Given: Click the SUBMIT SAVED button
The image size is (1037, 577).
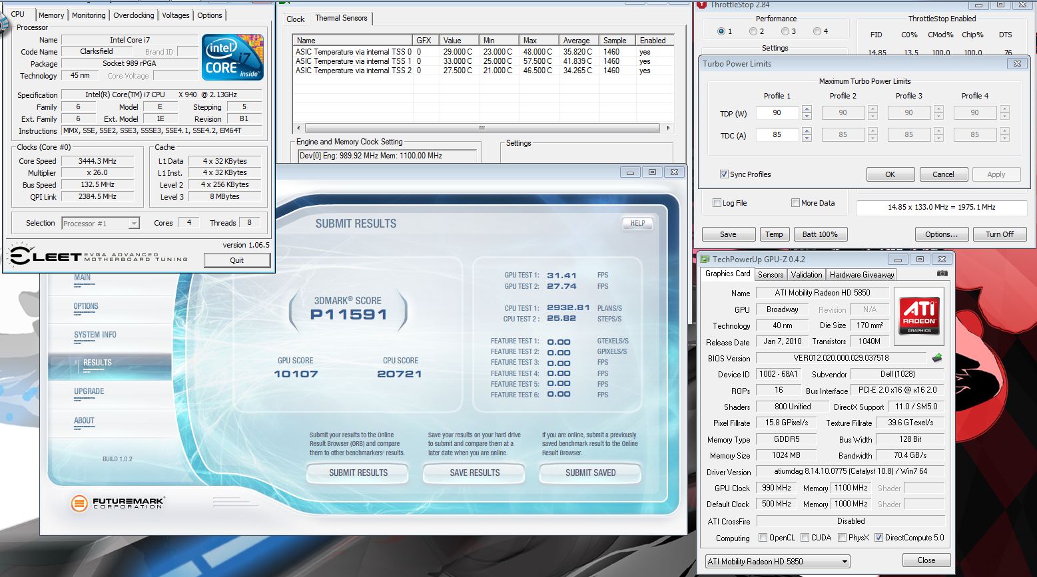Looking at the screenshot, I should (590, 473).
